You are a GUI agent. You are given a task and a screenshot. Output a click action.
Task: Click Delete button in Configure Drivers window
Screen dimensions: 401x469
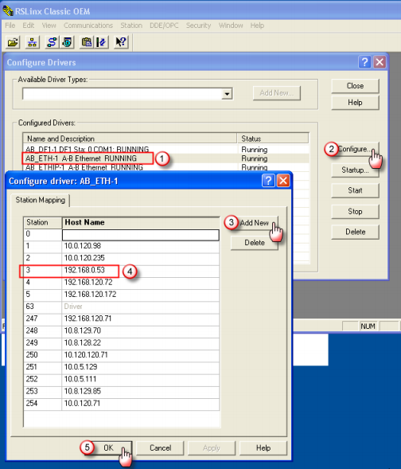356,232
